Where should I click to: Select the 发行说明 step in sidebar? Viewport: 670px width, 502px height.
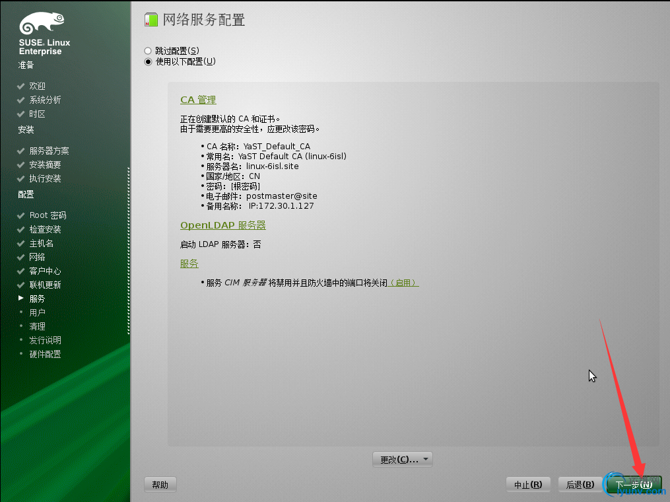pos(45,340)
